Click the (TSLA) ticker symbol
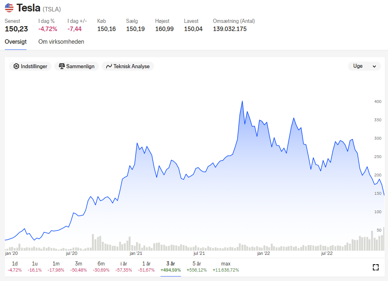The width and height of the screenshot is (388, 281). pyautogui.click(x=52, y=9)
